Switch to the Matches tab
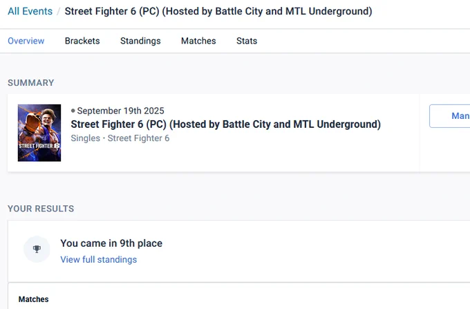 coord(198,41)
